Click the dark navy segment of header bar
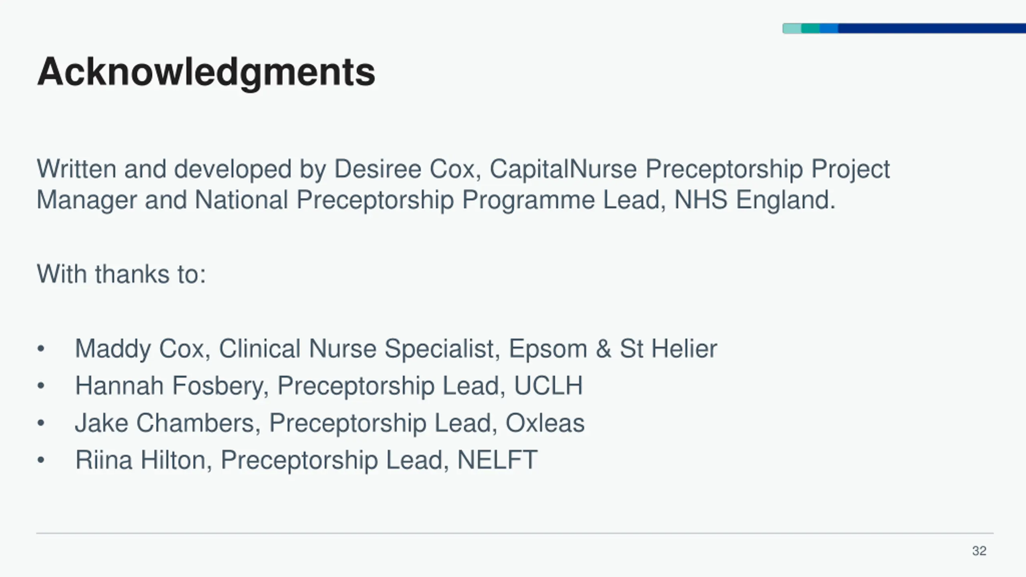Image resolution: width=1026 pixels, height=577 pixels. 932,28
